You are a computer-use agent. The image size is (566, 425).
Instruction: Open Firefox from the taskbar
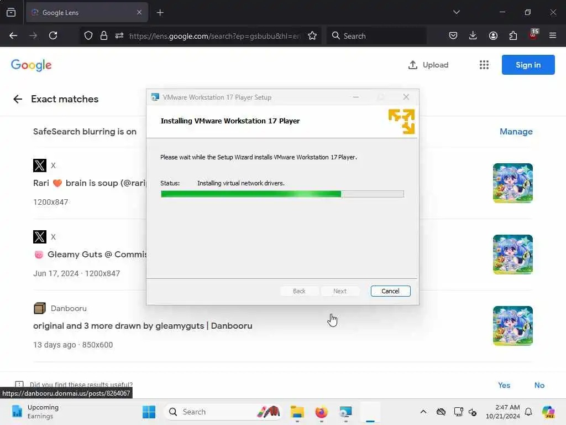[x=321, y=412]
